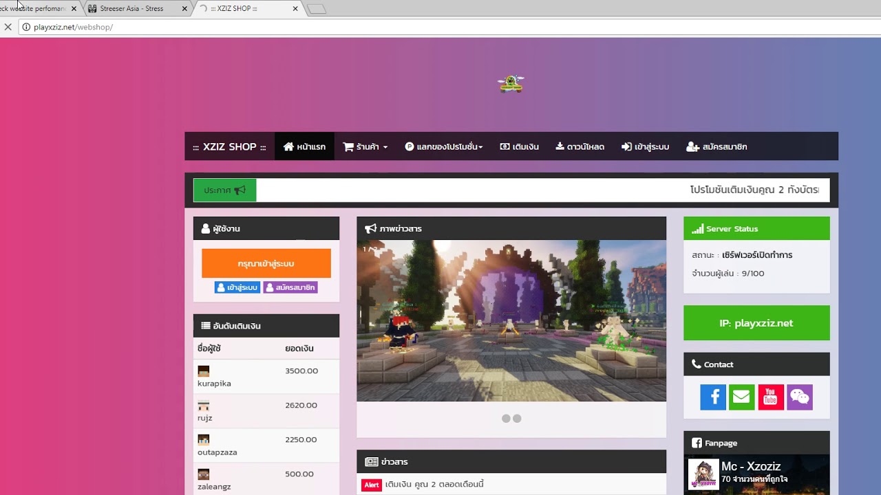Click the Contact panel header
This screenshot has width=881, height=495.
756,364
